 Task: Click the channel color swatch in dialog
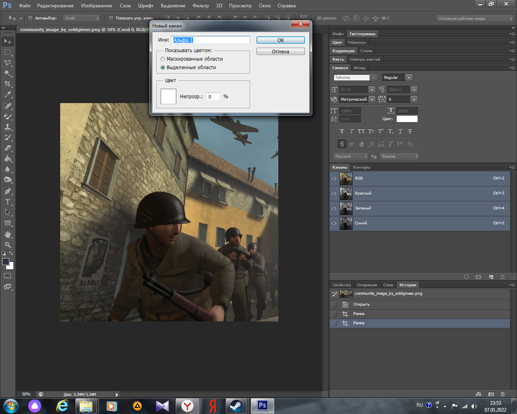click(168, 97)
